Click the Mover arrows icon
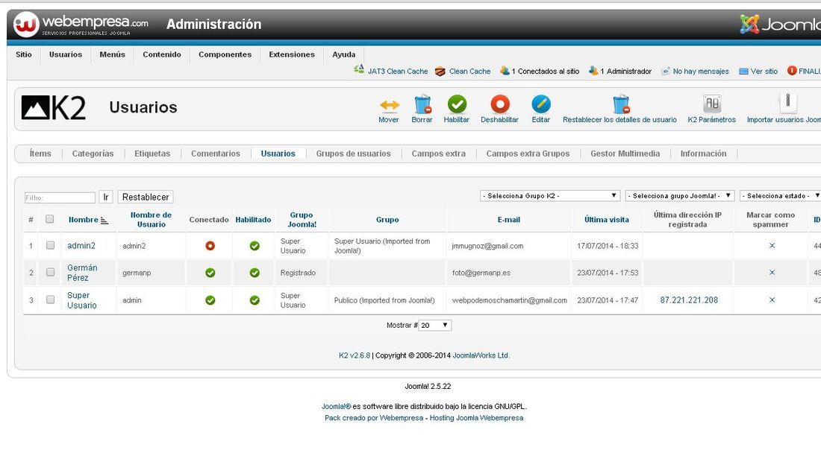Screen dimensions: 821x456 pos(389,104)
